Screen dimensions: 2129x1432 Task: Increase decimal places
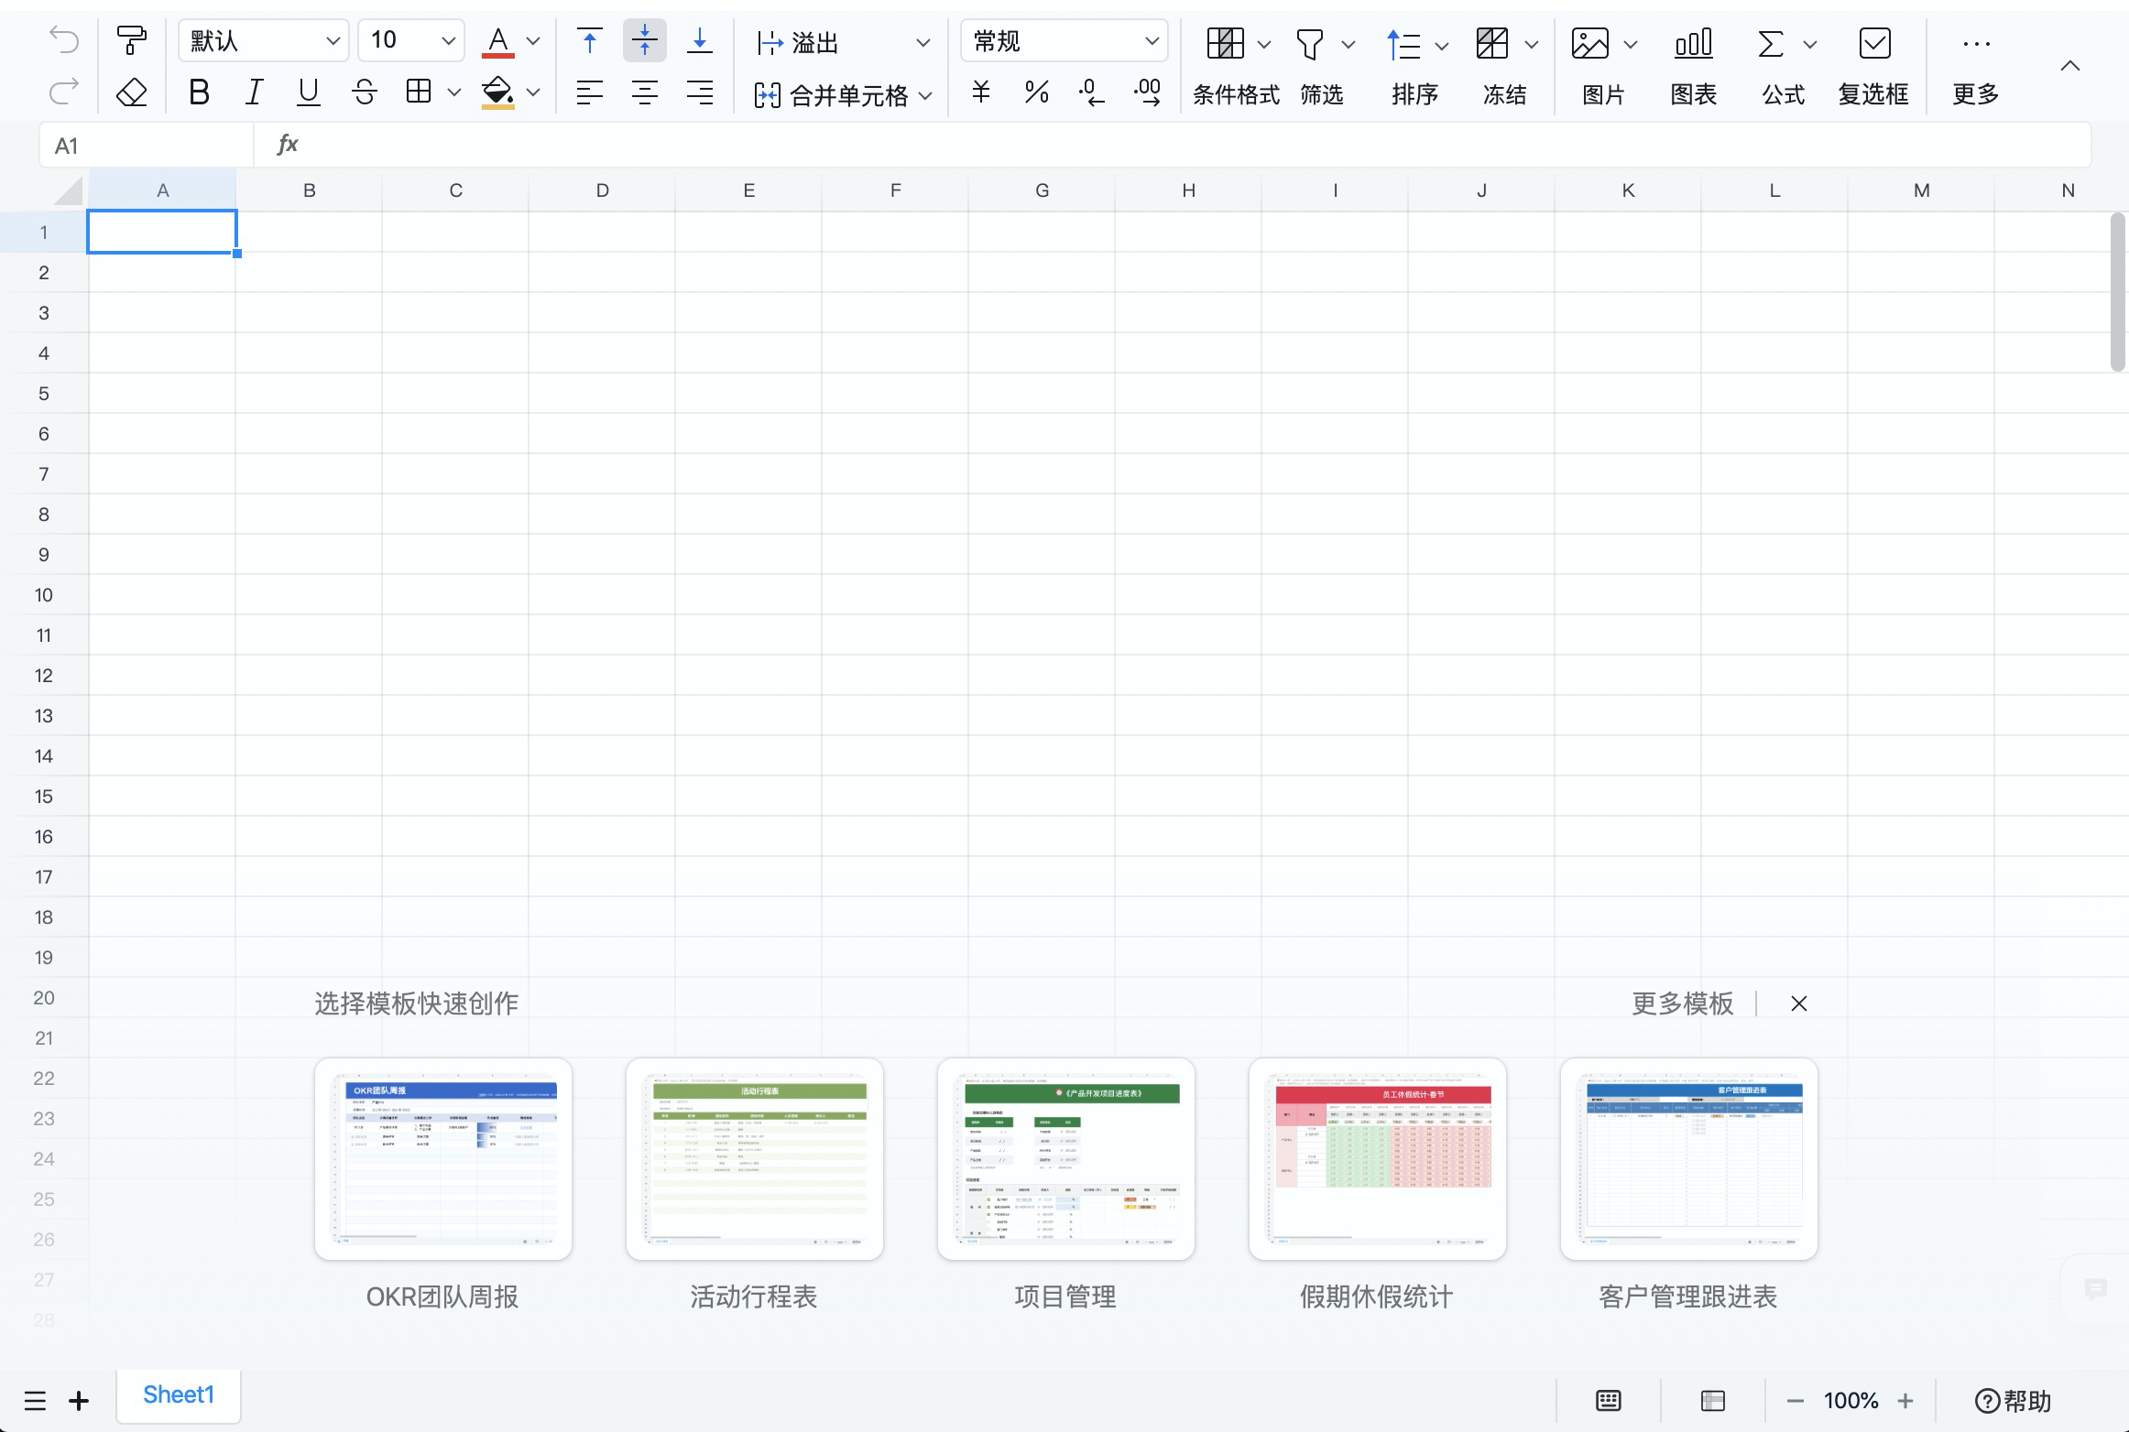1147,92
